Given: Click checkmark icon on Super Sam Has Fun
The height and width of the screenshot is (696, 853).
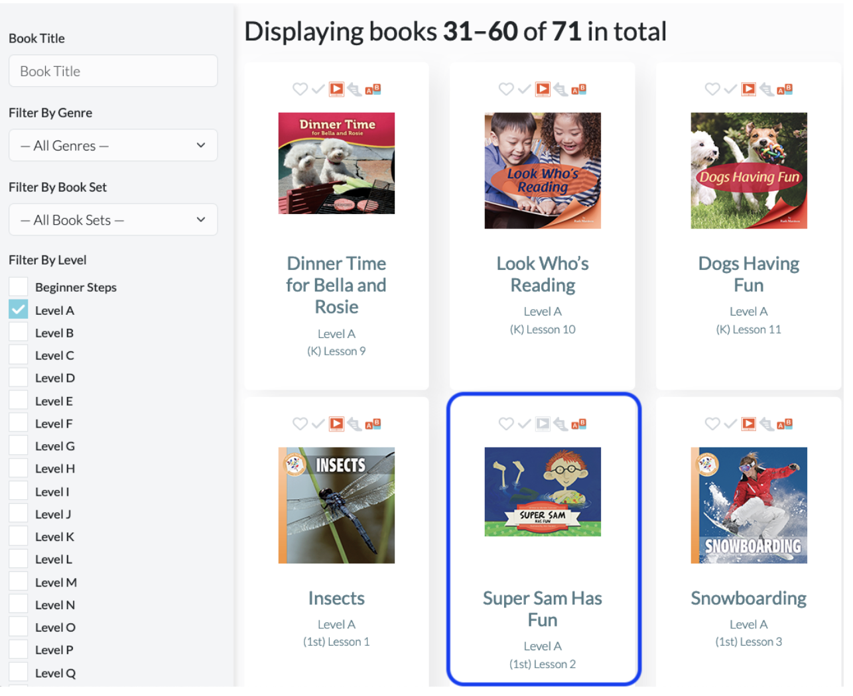Looking at the screenshot, I should (525, 424).
